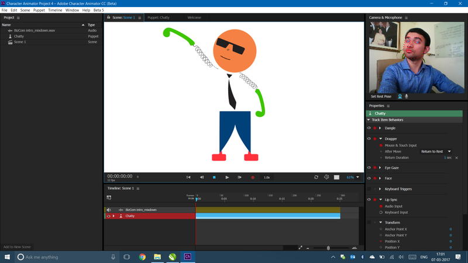Select Scene 1 in the Project panel

[20, 42]
